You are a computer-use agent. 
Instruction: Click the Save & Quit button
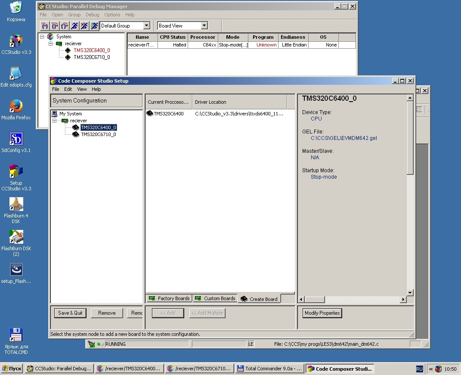[x=70, y=313]
